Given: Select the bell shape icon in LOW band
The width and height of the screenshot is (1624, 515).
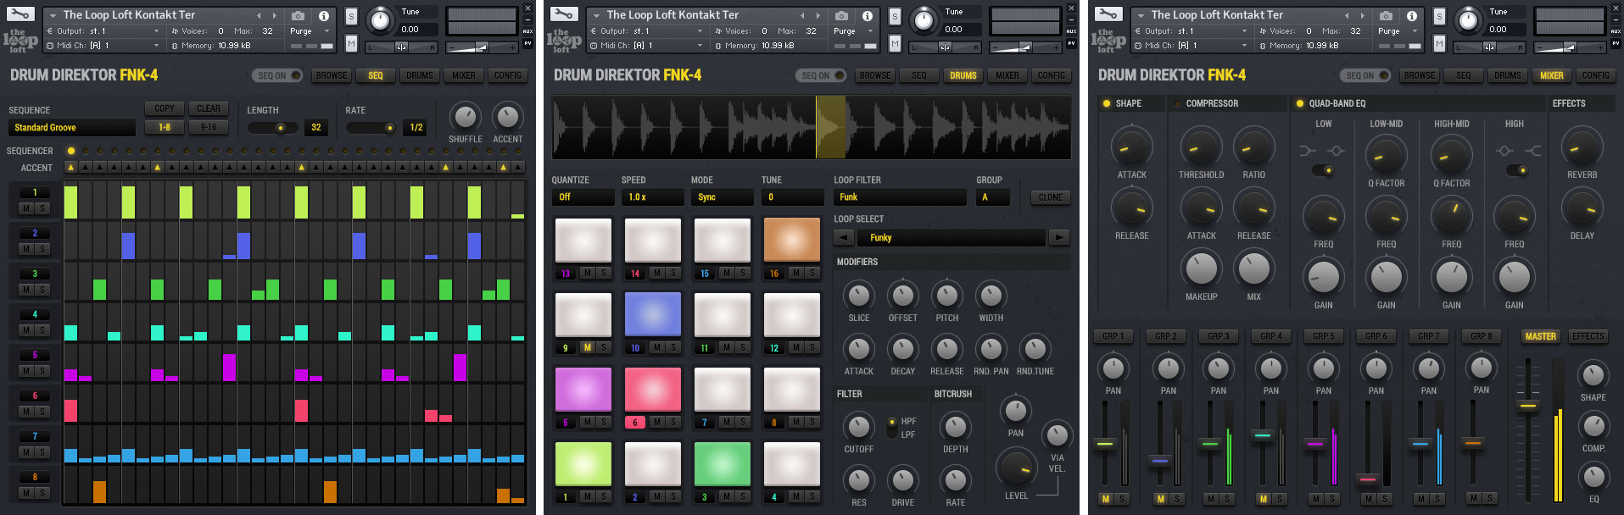Looking at the screenshot, I should click(1336, 151).
